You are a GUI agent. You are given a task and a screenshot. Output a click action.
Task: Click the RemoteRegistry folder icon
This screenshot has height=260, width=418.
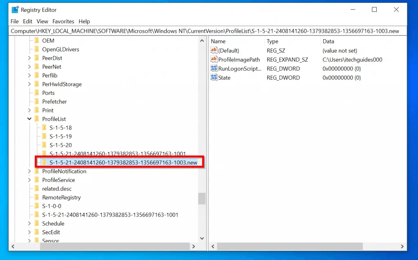(37, 197)
